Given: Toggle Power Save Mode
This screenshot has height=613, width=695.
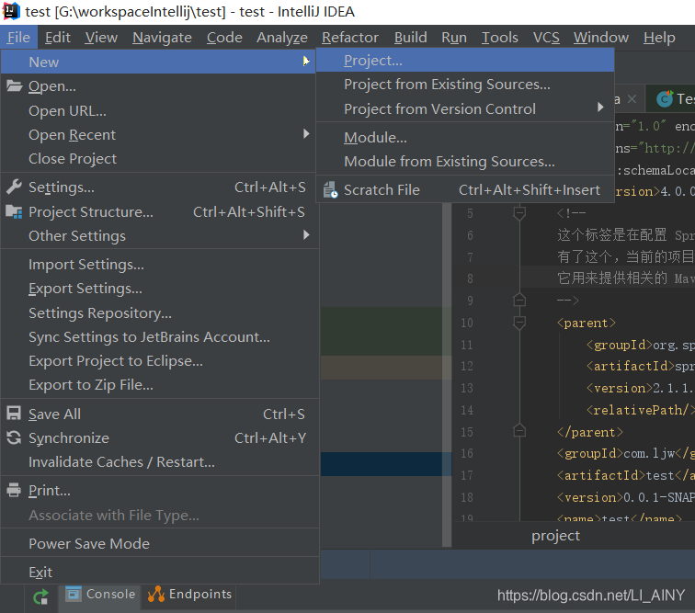Looking at the screenshot, I should click(160, 543).
